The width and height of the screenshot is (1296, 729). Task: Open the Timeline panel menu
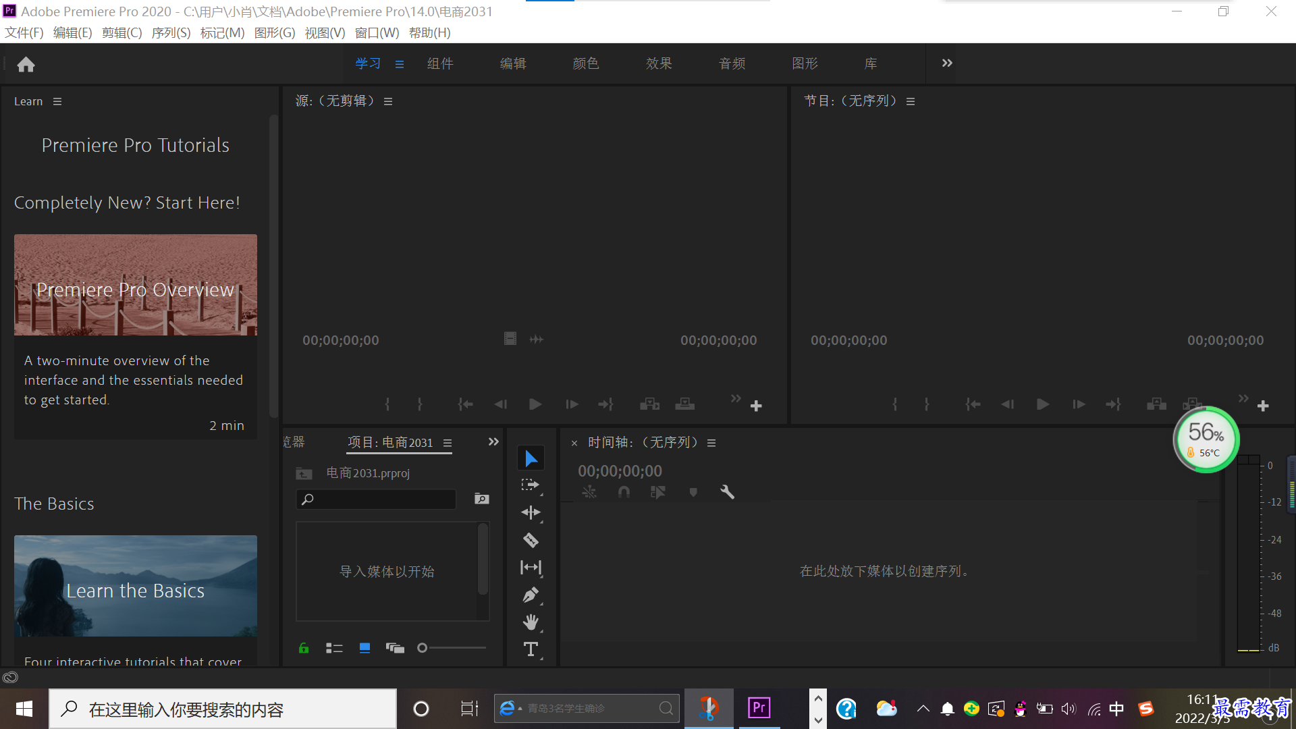coord(711,443)
